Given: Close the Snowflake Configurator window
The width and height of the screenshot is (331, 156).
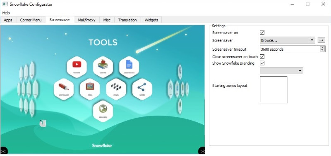Looking at the screenshot, I should [323, 4].
